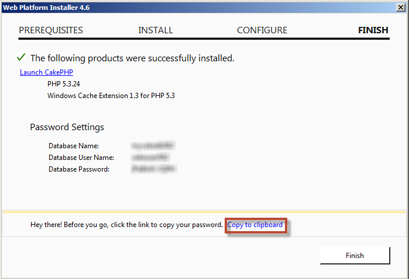409x279 pixels.
Task: Select the INSTALL step tab
Action: 156,30
